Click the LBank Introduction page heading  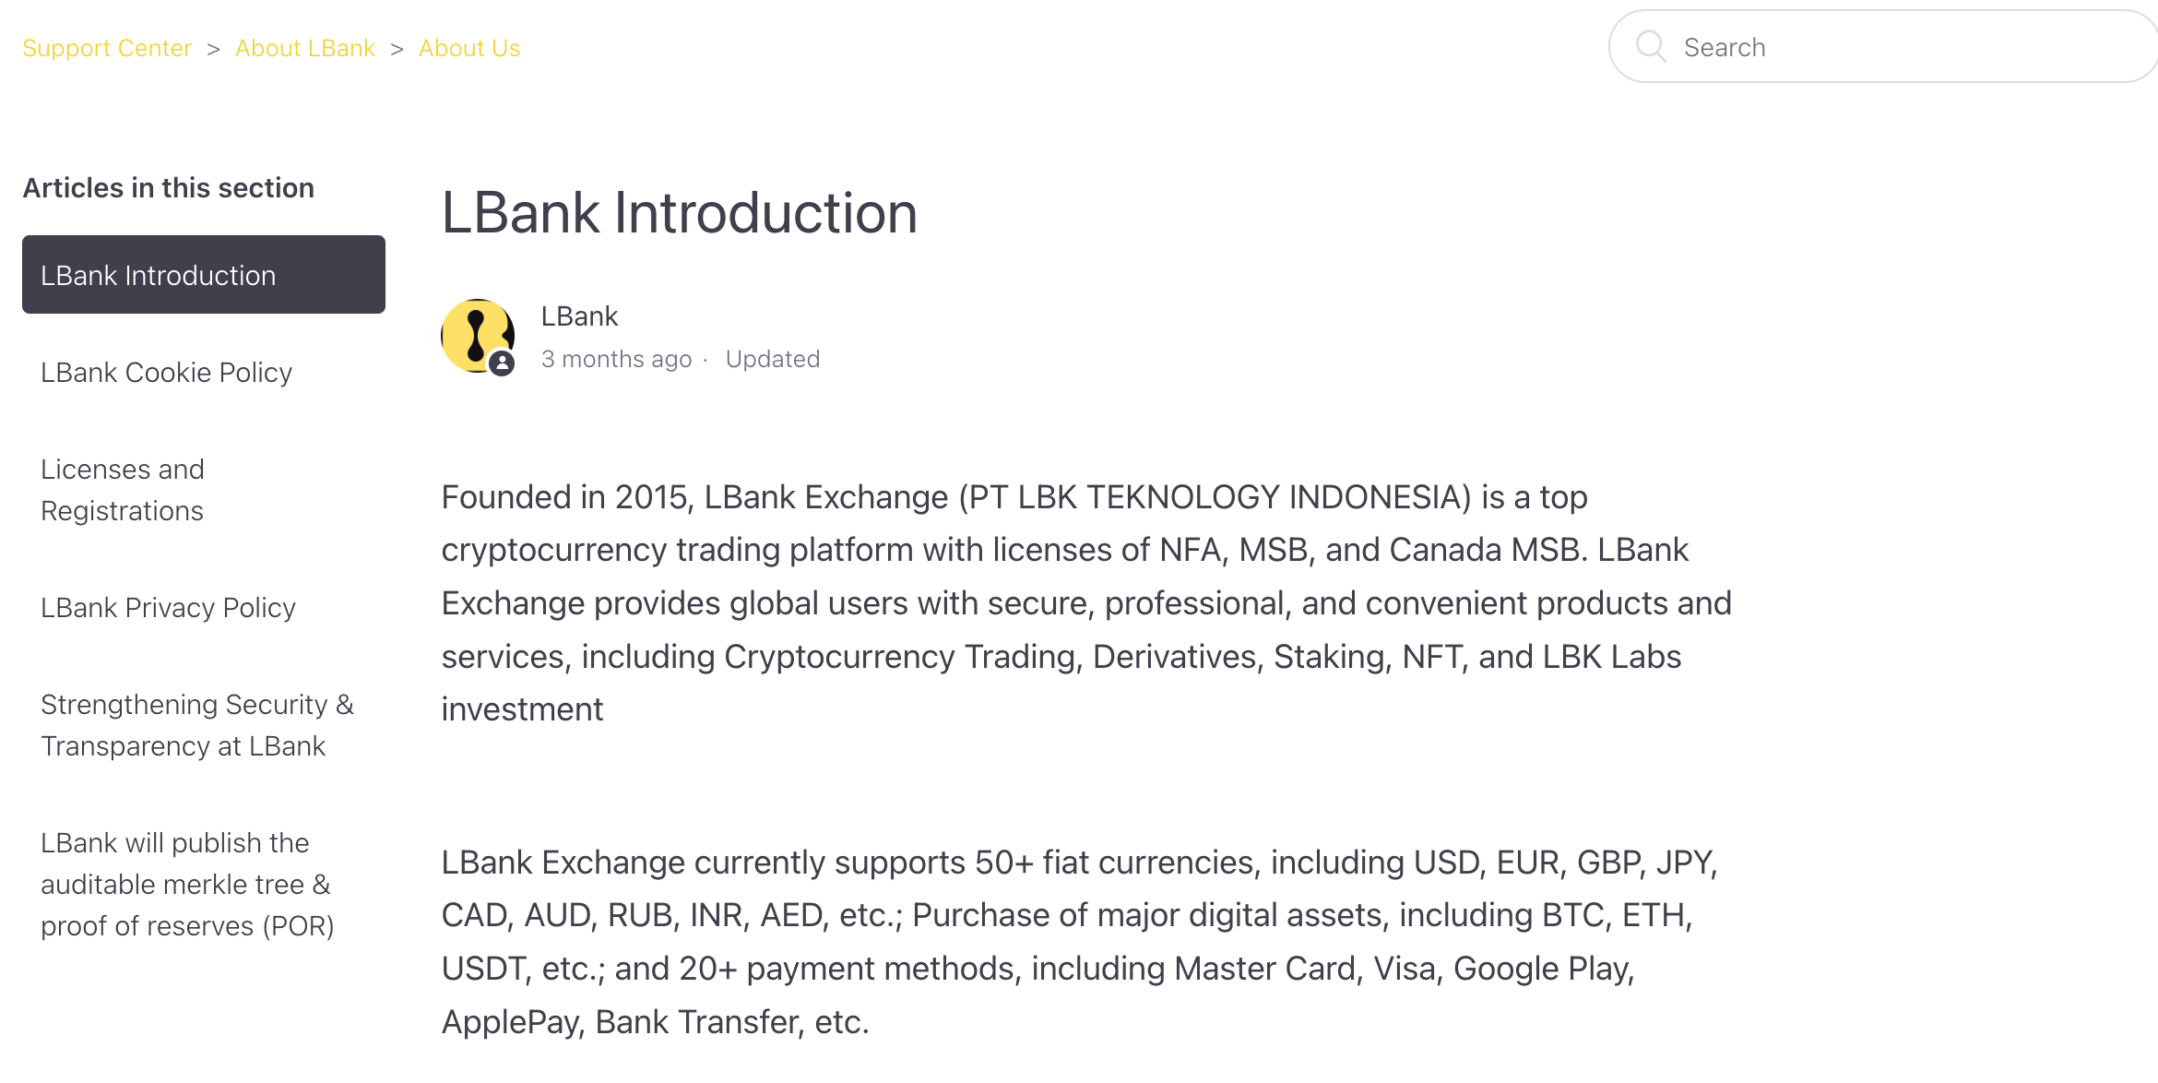[680, 213]
